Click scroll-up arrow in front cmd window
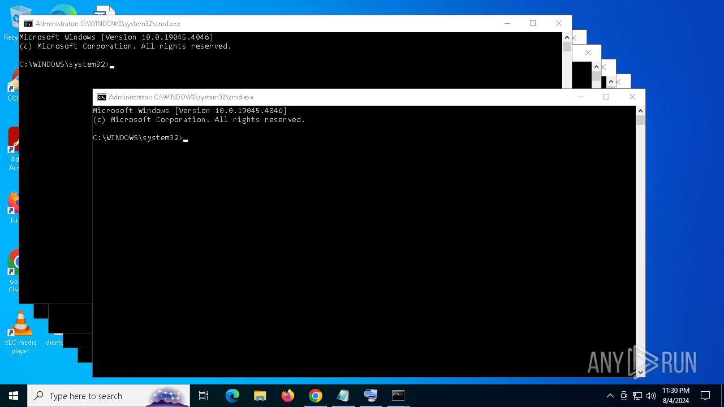Viewport: 724px width, 407px height. point(640,111)
